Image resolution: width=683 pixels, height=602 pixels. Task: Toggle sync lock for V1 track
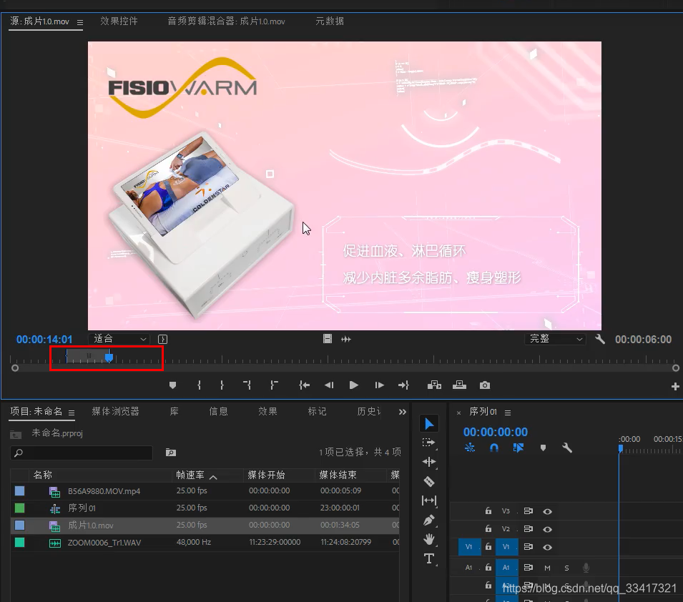529,547
